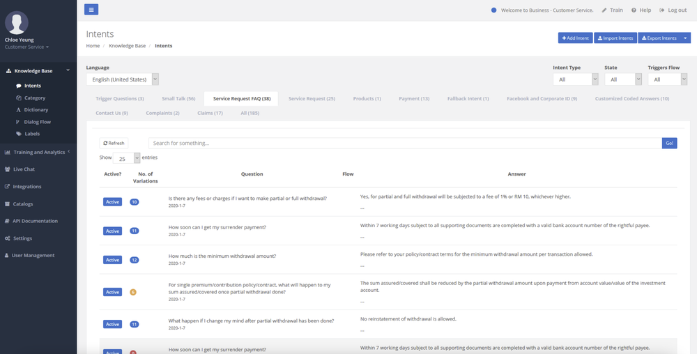Open the Live Chat sidebar section
697x354 pixels.
tap(24, 169)
